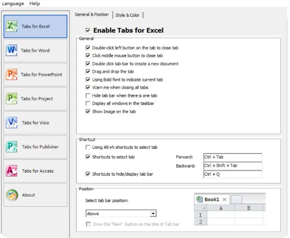Switch to General & Position tab
Image resolution: width=290 pixels, height=238 pixels.
(92, 15)
